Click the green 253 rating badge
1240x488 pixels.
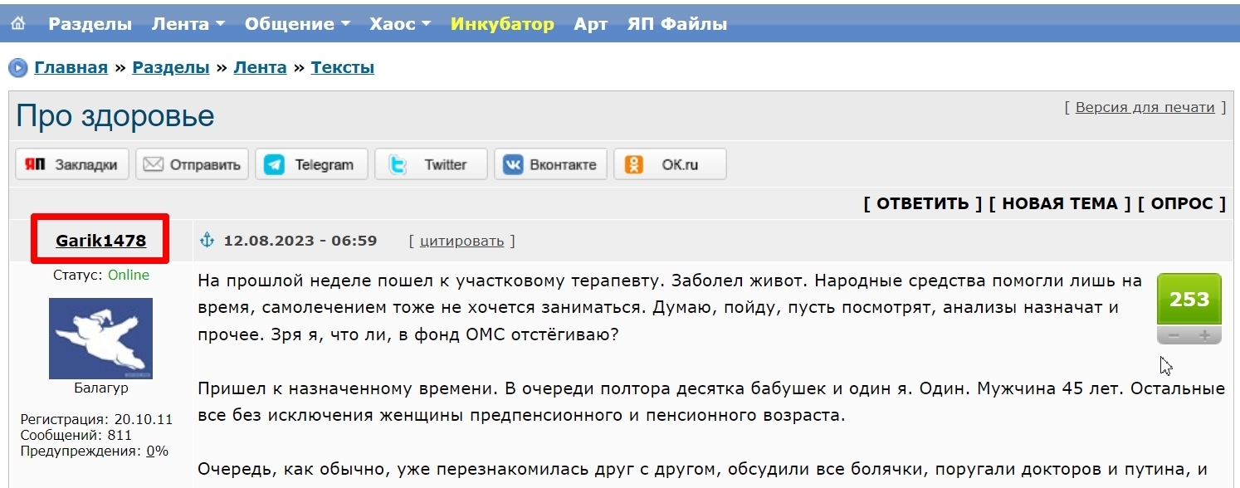[1189, 300]
